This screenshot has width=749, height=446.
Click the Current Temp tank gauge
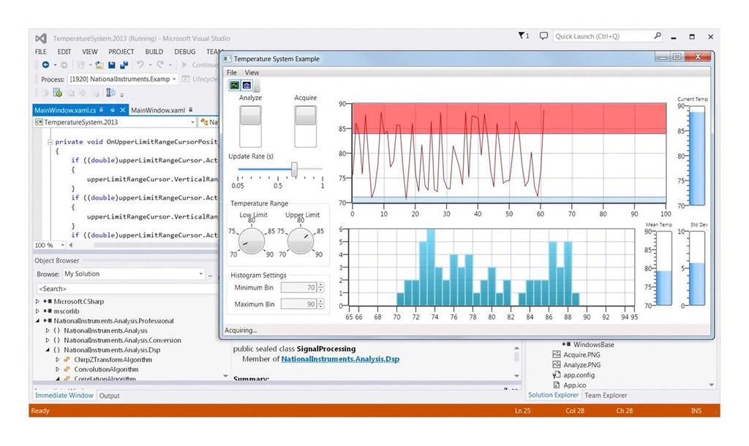[x=697, y=156]
